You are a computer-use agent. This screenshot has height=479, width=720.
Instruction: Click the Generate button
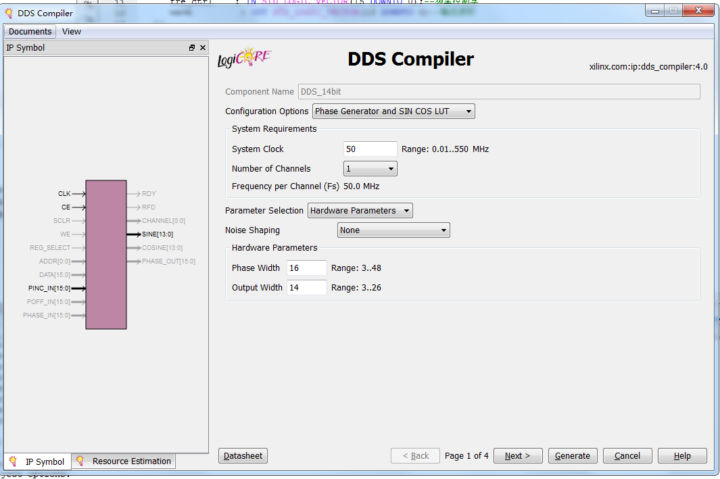(573, 456)
